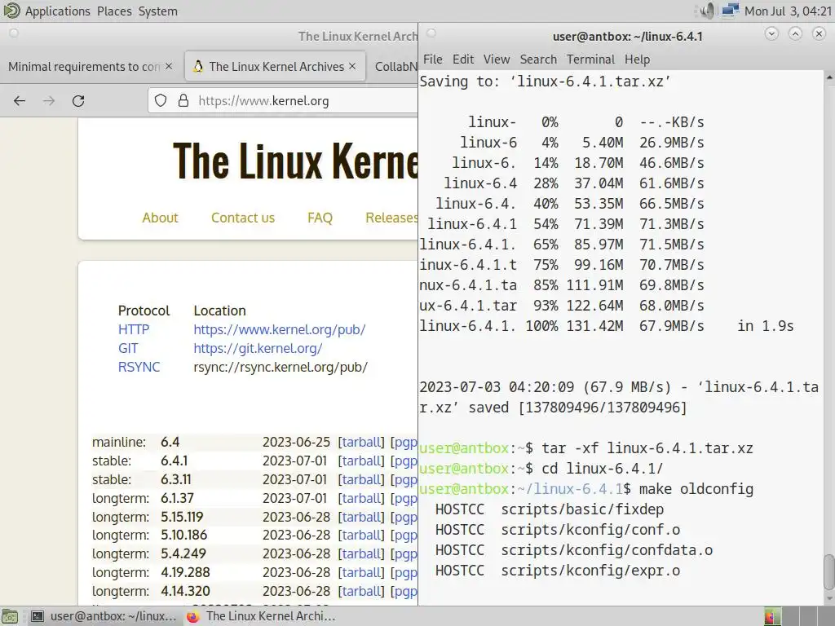Click the Firefox back arrow button
This screenshot has width=835, height=626.
pos(20,100)
